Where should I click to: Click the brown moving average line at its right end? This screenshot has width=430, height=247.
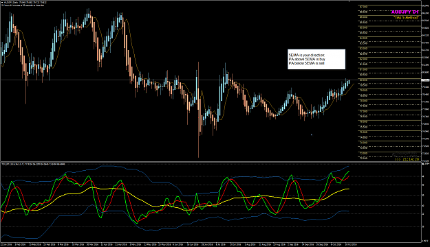pos(354,84)
